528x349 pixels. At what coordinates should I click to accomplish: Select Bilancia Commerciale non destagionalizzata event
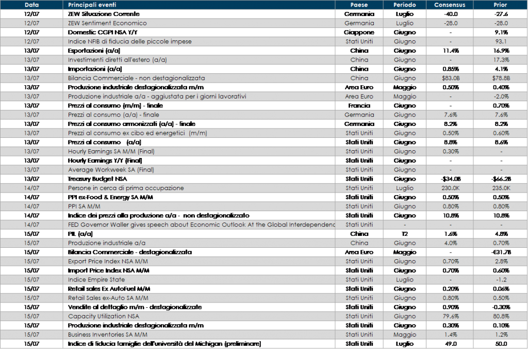click(137, 78)
